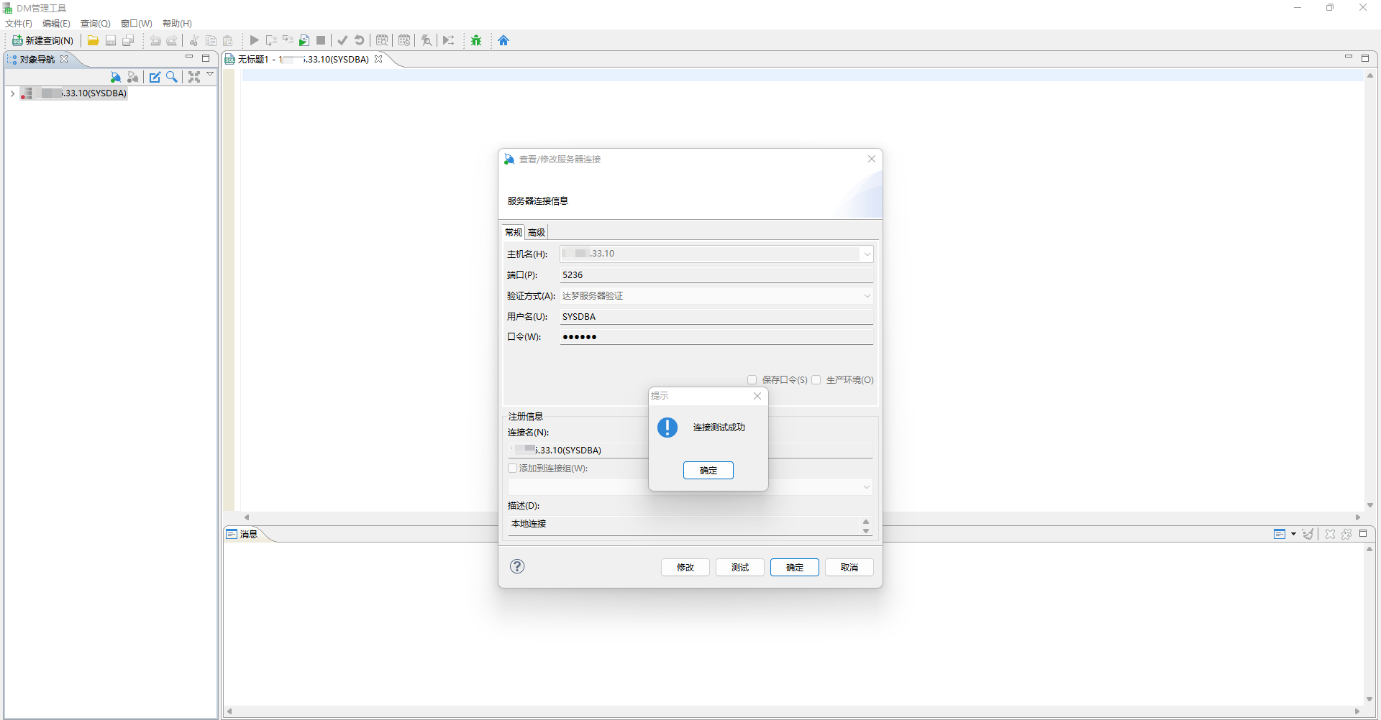This screenshot has width=1381, height=720.
Task: Open the message display mode dropdown arrow
Action: click(1293, 534)
